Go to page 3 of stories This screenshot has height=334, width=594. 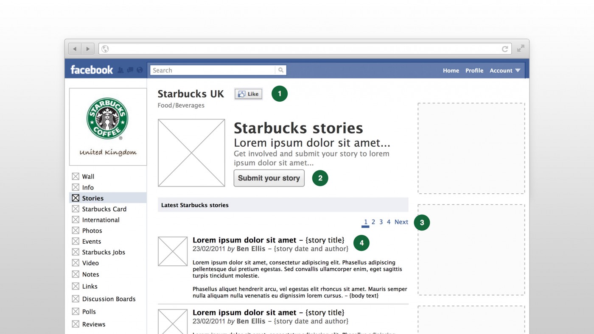tap(381, 222)
